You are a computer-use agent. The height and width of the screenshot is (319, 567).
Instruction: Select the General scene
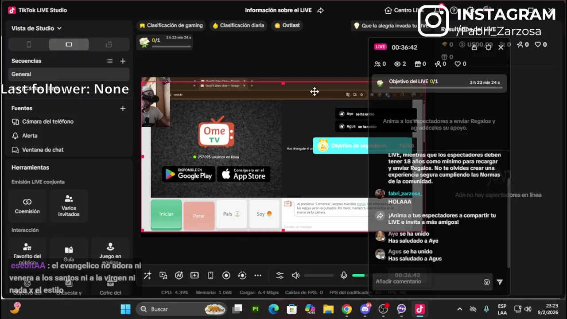pos(69,74)
